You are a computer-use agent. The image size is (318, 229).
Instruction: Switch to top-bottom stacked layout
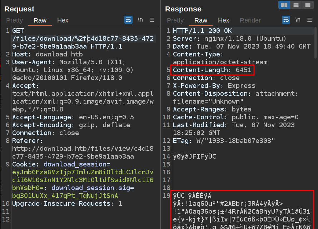tap(295, 5)
